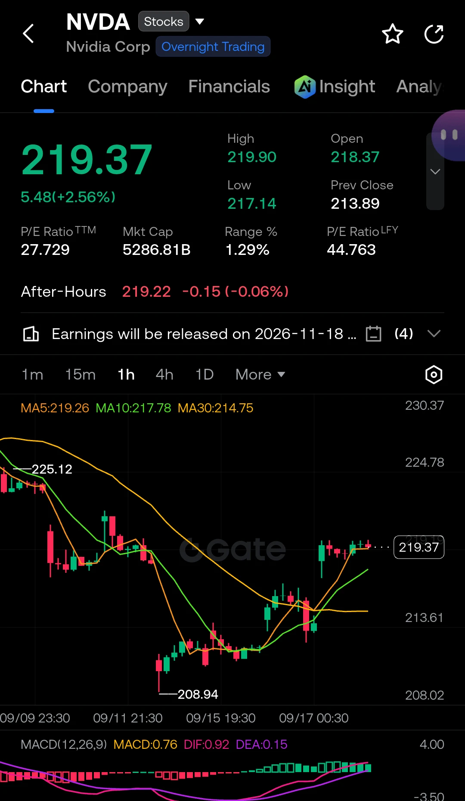Tap the Mkt Cap value 5286.81B
This screenshot has width=465, height=801.
(156, 250)
